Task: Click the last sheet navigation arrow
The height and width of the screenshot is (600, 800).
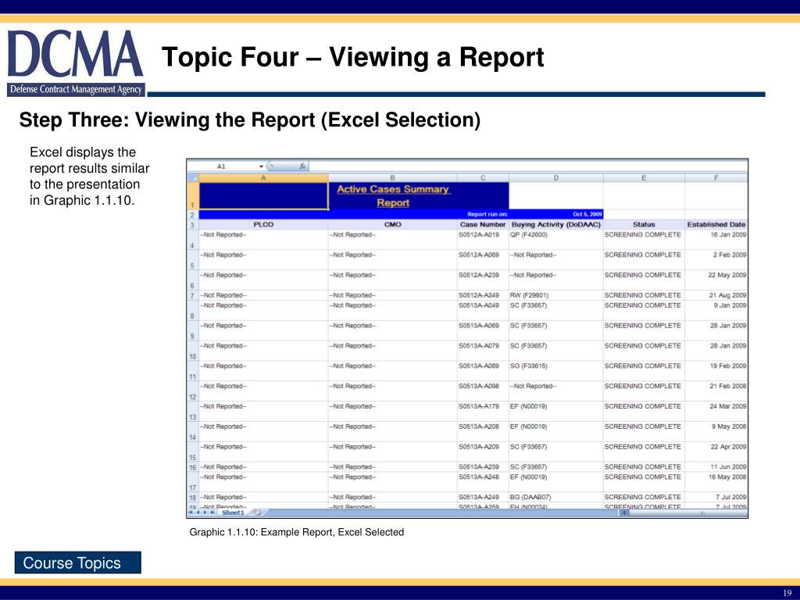Action: tap(212, 512)
